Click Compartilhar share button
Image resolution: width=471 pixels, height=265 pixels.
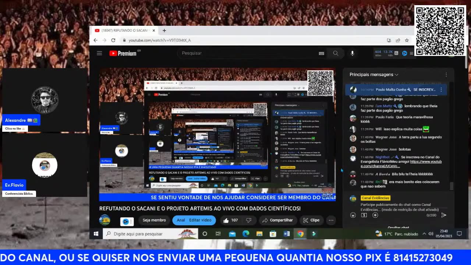pyautogui.click(x=278, y=220)
